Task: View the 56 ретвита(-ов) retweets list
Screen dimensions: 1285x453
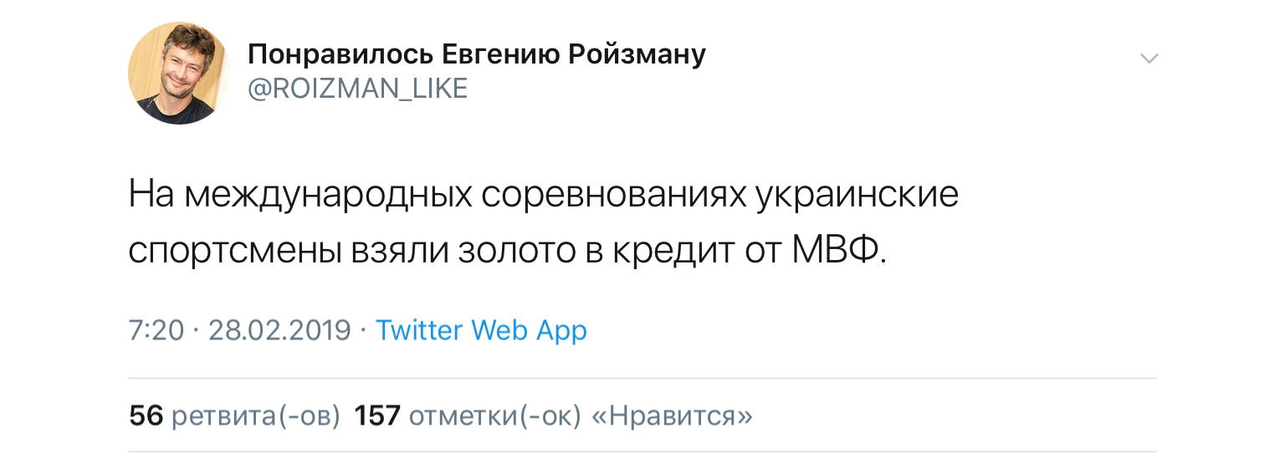Action: (234, 415)
